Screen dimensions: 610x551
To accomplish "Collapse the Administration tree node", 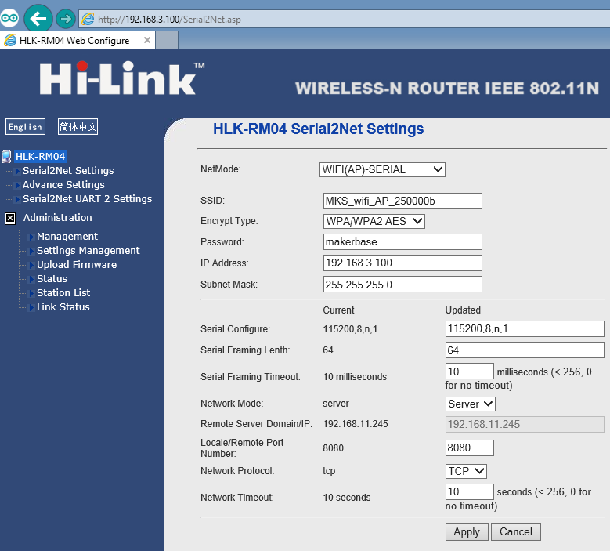I will pos(10,219).
